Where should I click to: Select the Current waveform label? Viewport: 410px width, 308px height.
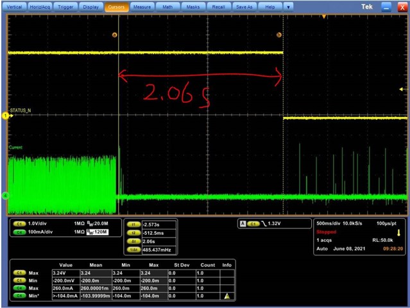coord(15,148)
